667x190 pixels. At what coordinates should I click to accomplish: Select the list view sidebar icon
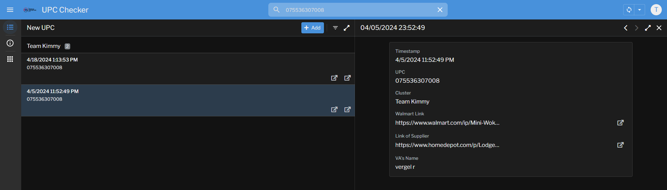pos(10,27)
